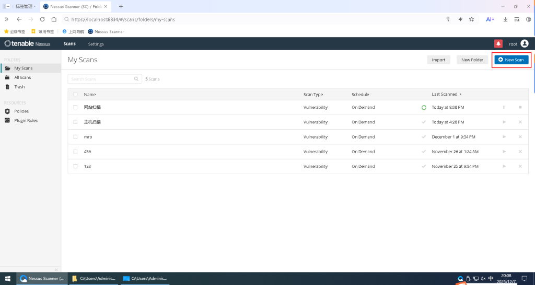Viewport: 535px width, 285px height.
Task: Check the box for the mro scan
Action: (75, 137)
